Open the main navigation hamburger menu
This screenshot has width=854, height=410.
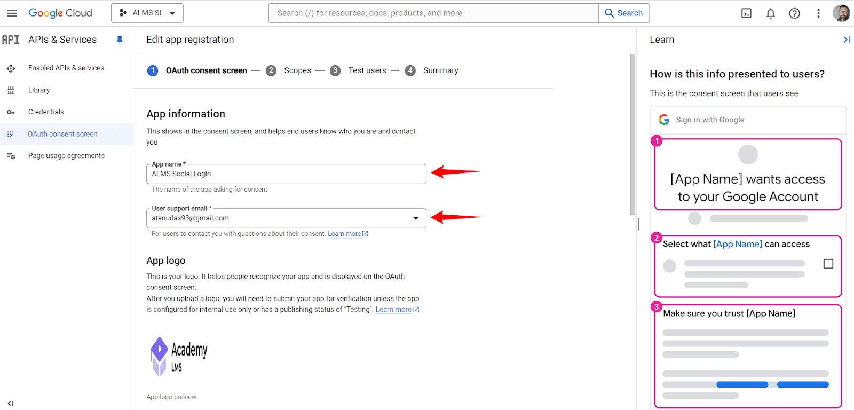coord(12,13)
